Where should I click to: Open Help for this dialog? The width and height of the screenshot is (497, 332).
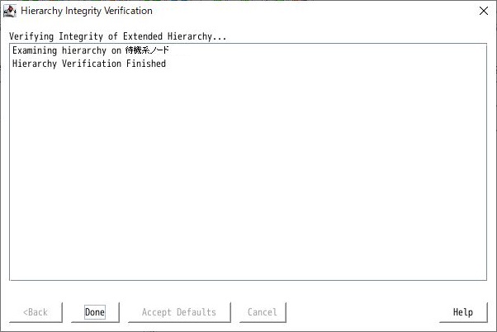[x=463, y=312]
